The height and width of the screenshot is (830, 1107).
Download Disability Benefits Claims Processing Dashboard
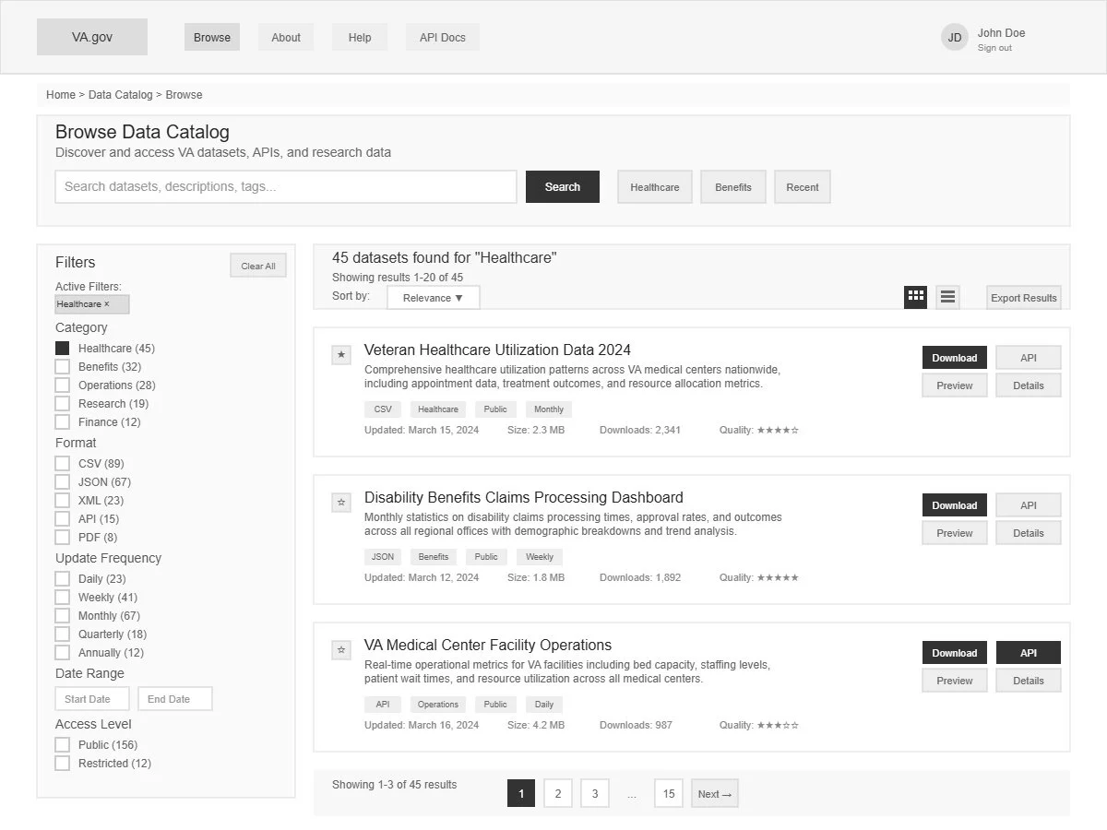[x=955, y=505]
